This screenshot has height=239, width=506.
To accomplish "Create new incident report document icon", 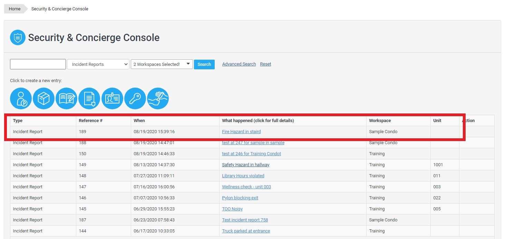I will tap(89, 99).
